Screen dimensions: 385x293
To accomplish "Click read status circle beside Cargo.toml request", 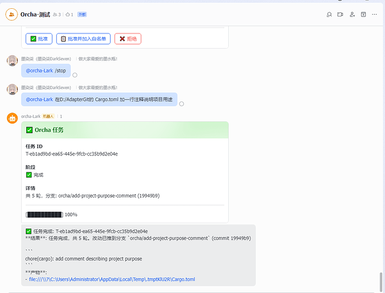I will (181, 104).
